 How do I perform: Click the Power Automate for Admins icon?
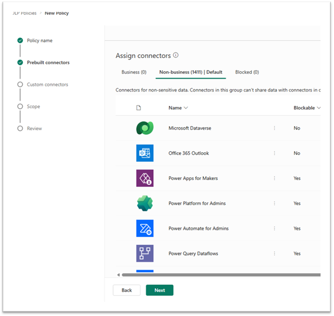tap(145, 228)
